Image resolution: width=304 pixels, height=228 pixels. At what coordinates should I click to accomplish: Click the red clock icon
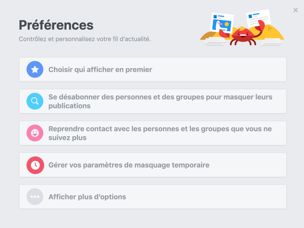pyautogui.click(x=35, y=165)
